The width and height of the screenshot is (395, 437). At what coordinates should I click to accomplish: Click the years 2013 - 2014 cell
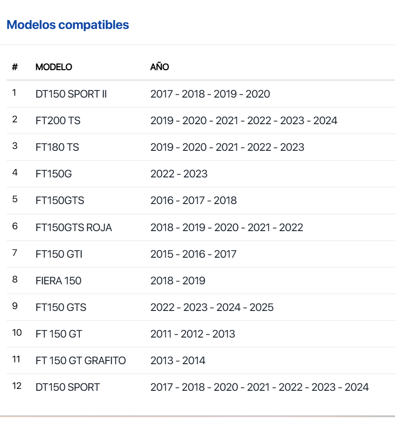178,360
